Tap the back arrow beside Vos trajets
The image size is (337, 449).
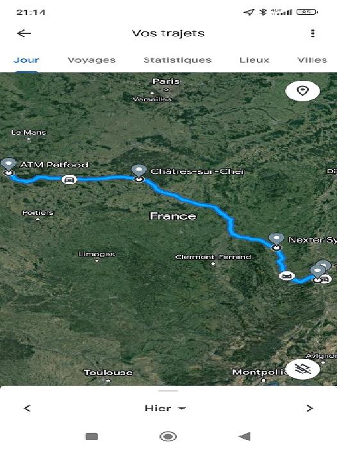click(24, 33)
